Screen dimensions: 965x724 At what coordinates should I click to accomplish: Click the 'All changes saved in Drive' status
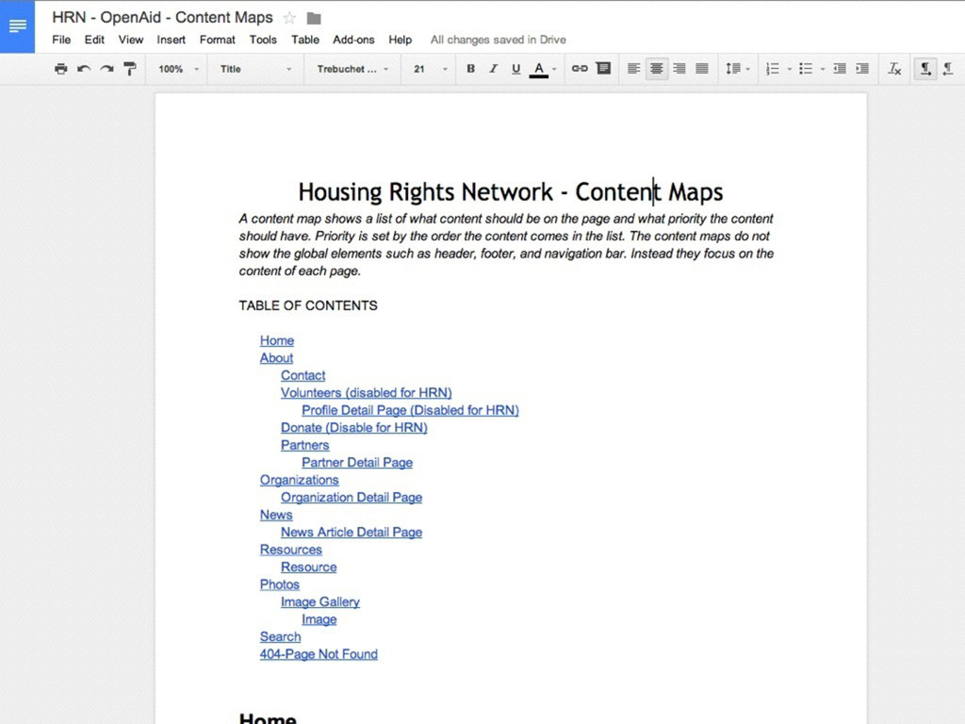pyautogui.click(x=498, y=40)
